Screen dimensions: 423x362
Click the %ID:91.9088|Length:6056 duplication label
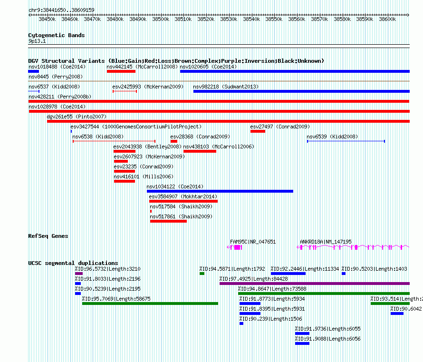(x=328, y=339)
